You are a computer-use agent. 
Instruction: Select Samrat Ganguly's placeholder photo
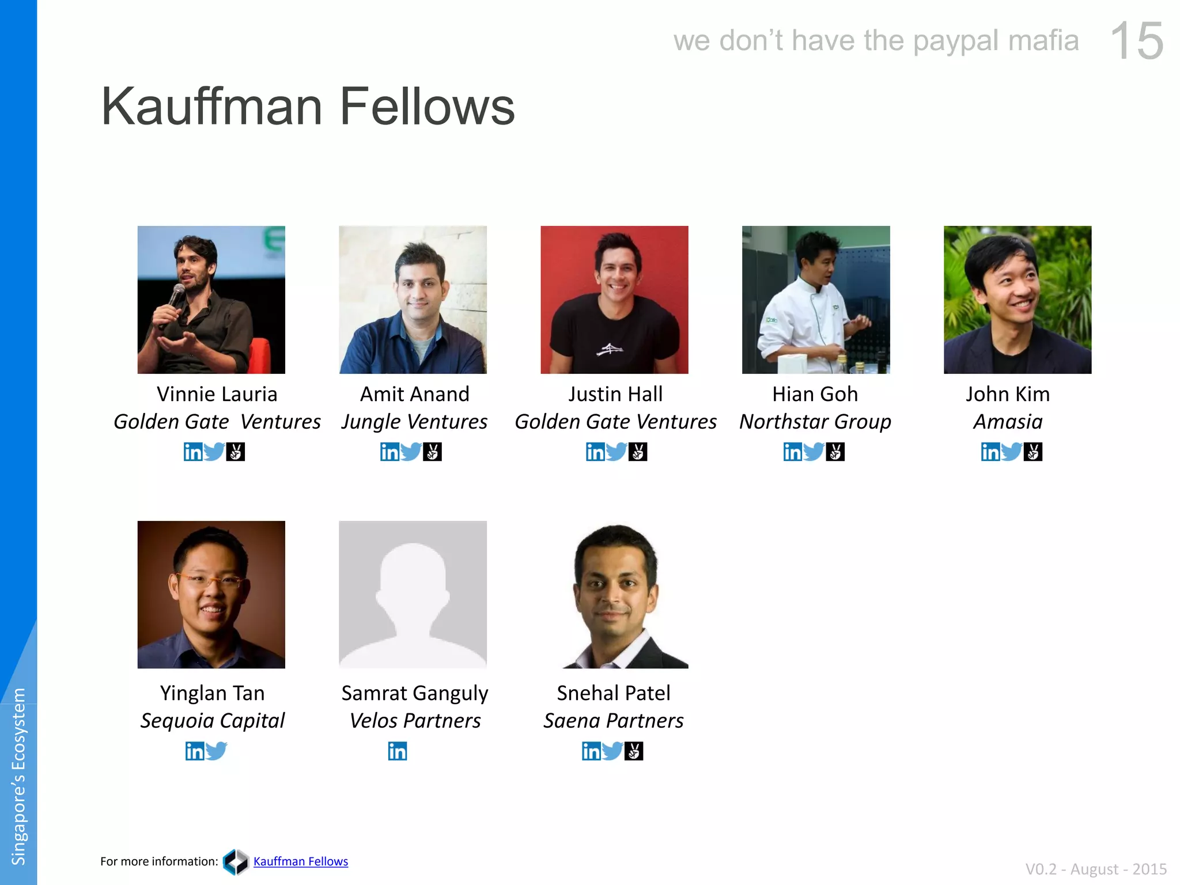tap(413, 595)
